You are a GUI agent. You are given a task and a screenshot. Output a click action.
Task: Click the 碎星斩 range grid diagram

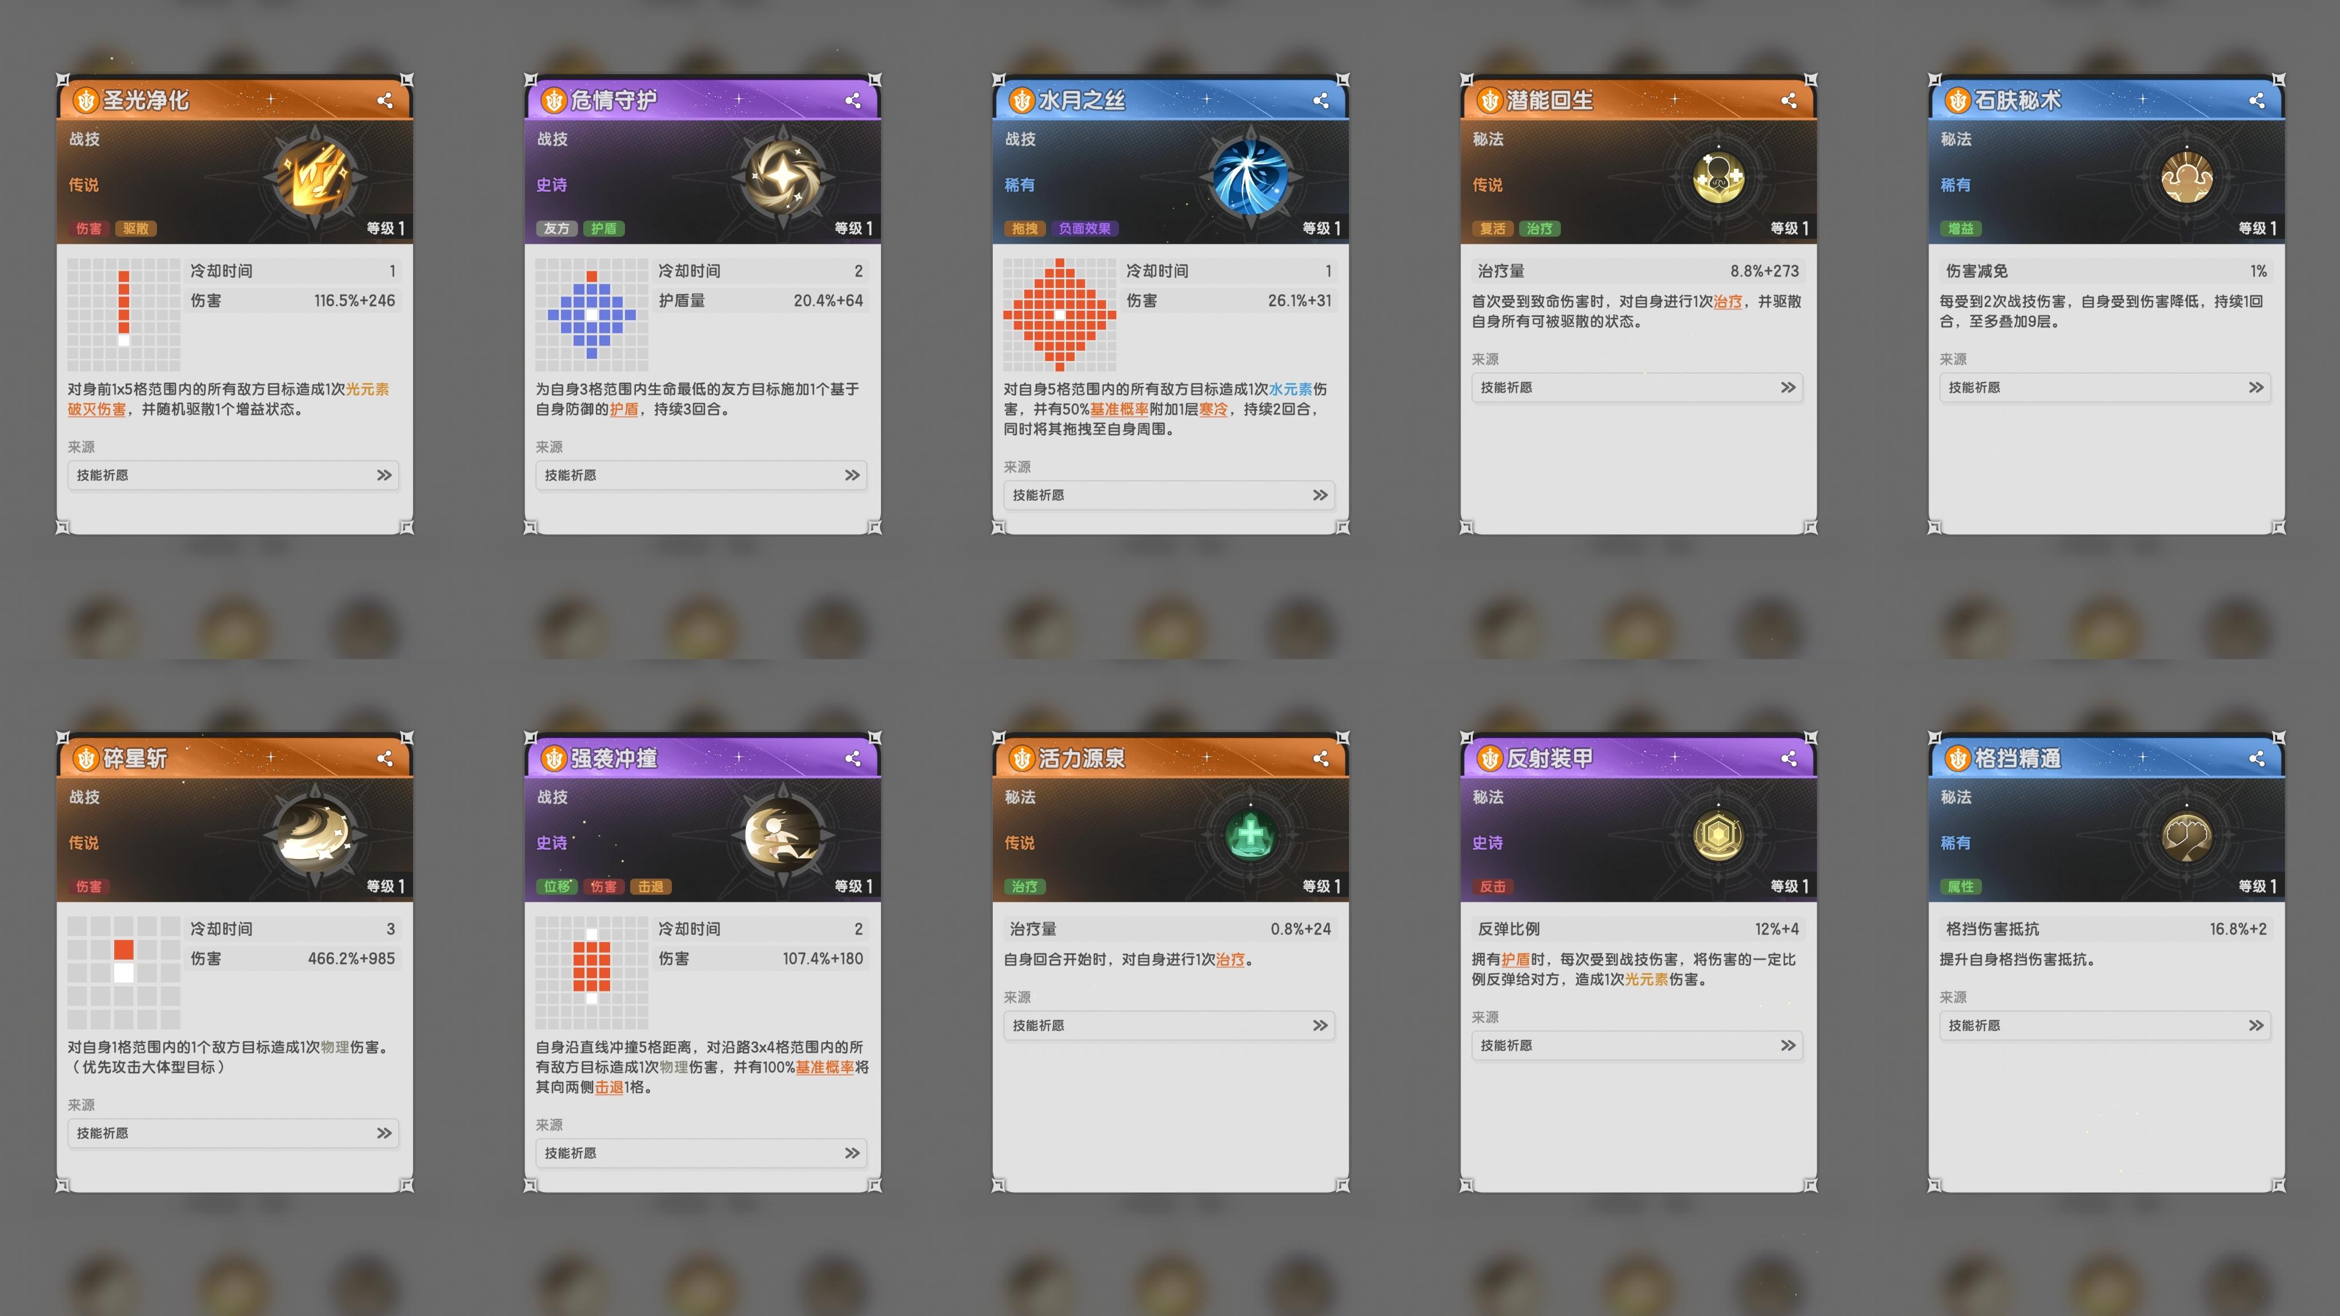point(125,973)
